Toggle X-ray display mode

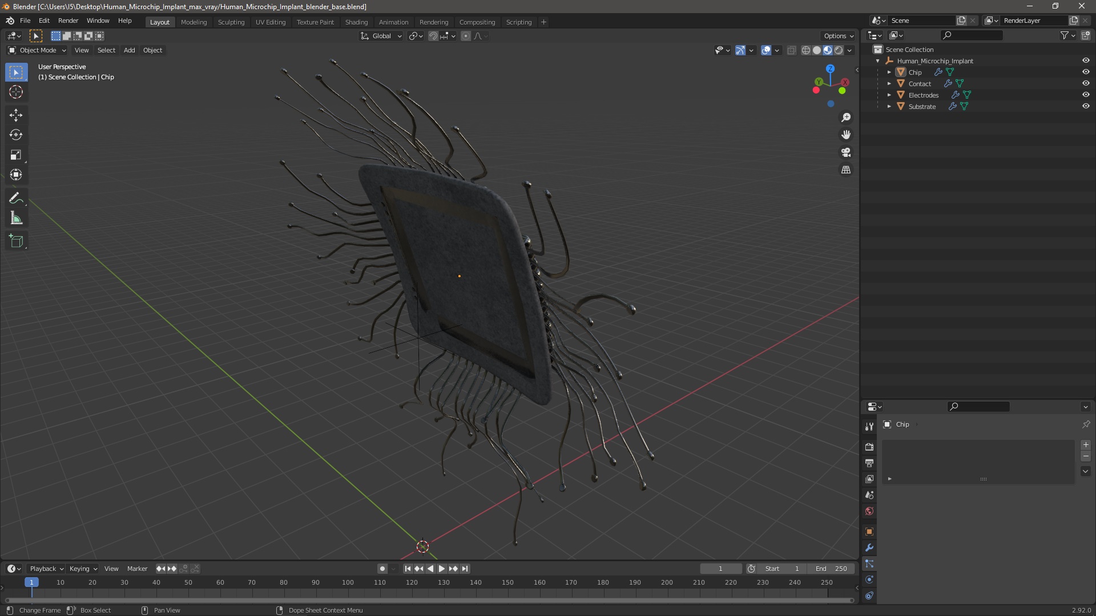coord(791,50)
